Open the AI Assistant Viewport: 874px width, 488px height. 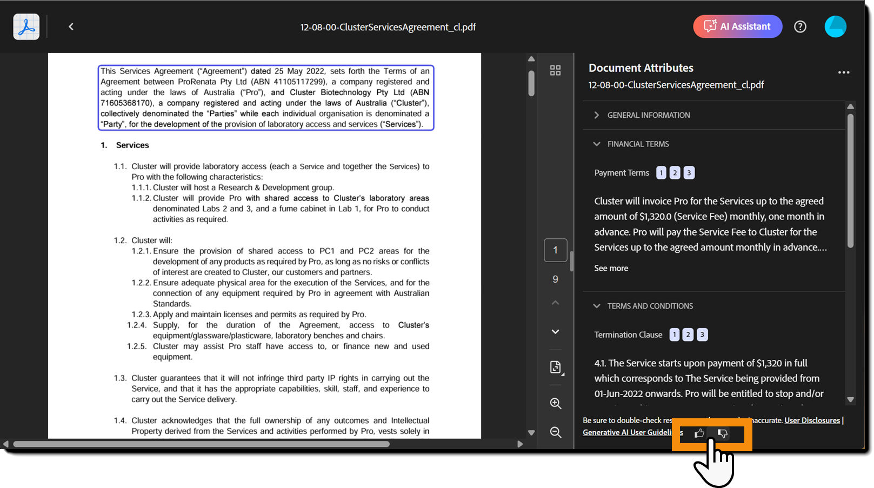click(737, 26)
